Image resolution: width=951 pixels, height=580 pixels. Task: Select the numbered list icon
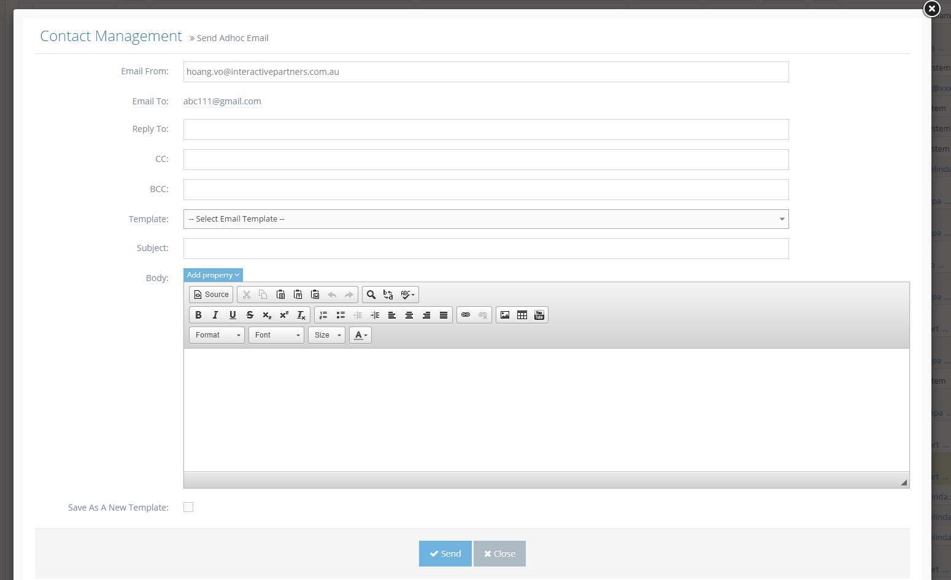[x=323, y=315]
